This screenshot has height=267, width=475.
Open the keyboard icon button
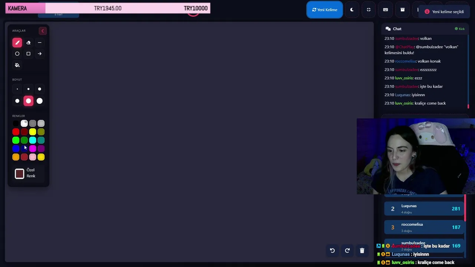tap(386, 10)
